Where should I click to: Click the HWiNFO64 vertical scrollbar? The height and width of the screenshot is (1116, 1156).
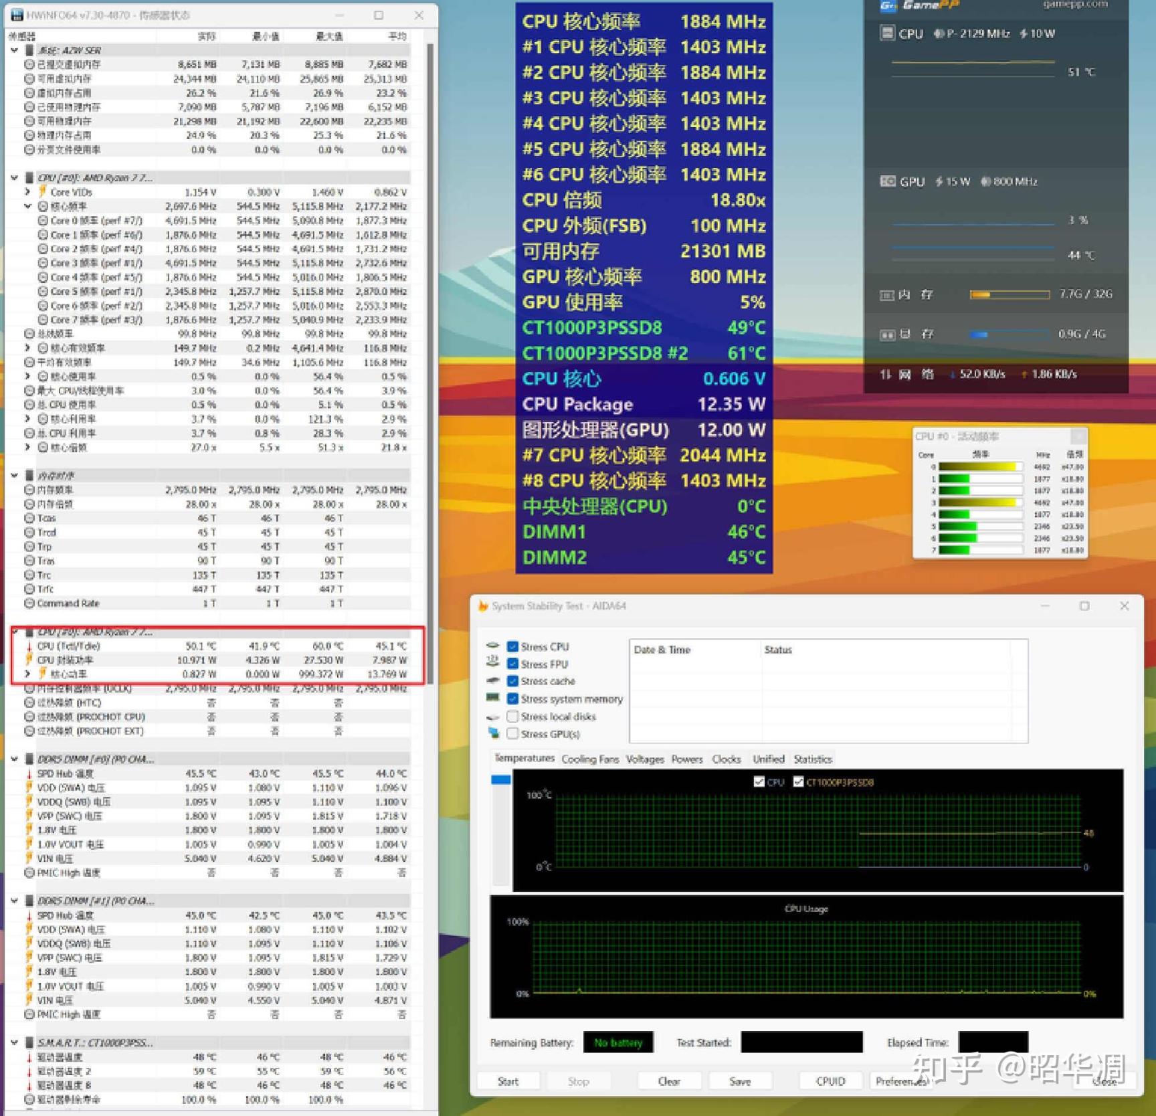429,365
